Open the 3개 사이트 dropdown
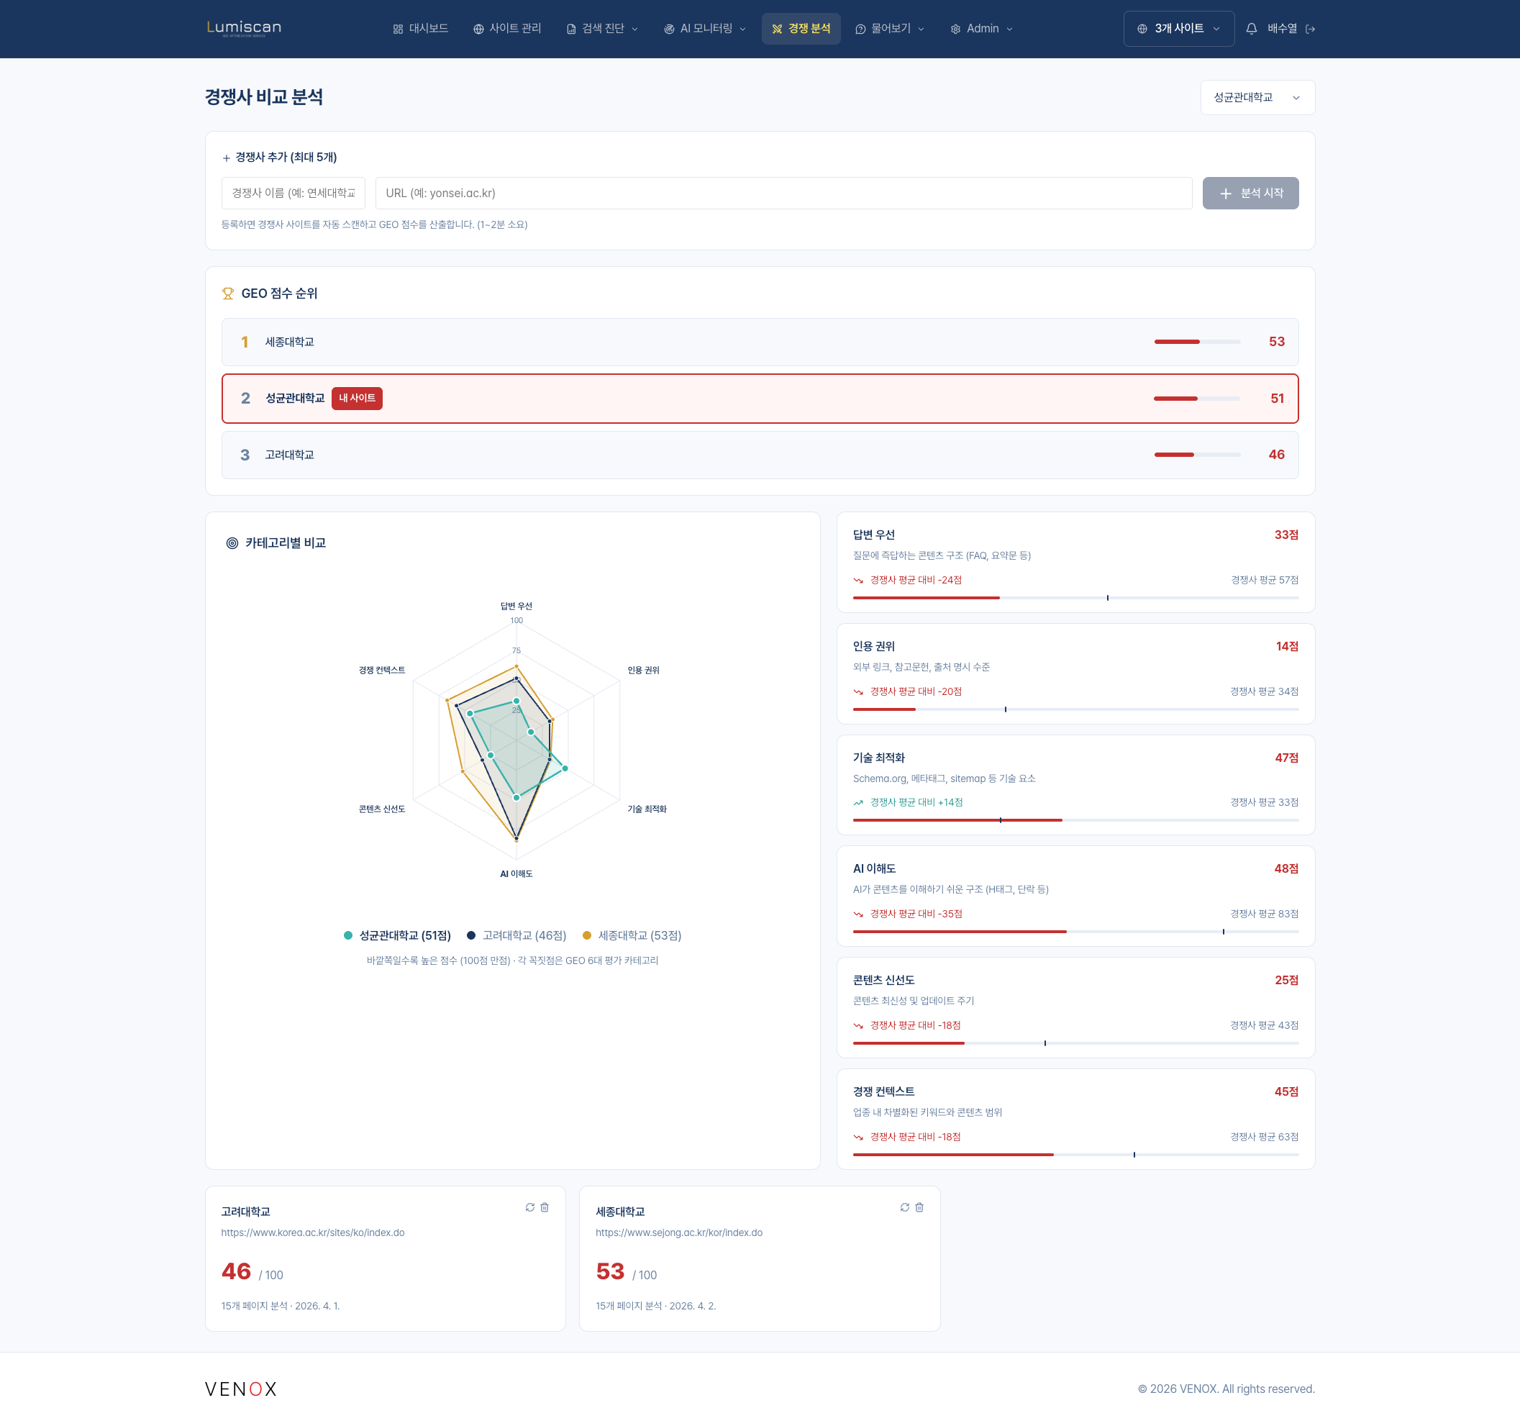 click(x=1178, y=29)
